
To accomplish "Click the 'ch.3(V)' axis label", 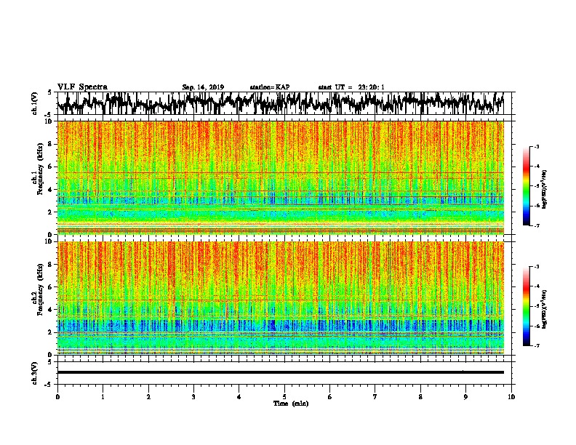I will 34,373.
